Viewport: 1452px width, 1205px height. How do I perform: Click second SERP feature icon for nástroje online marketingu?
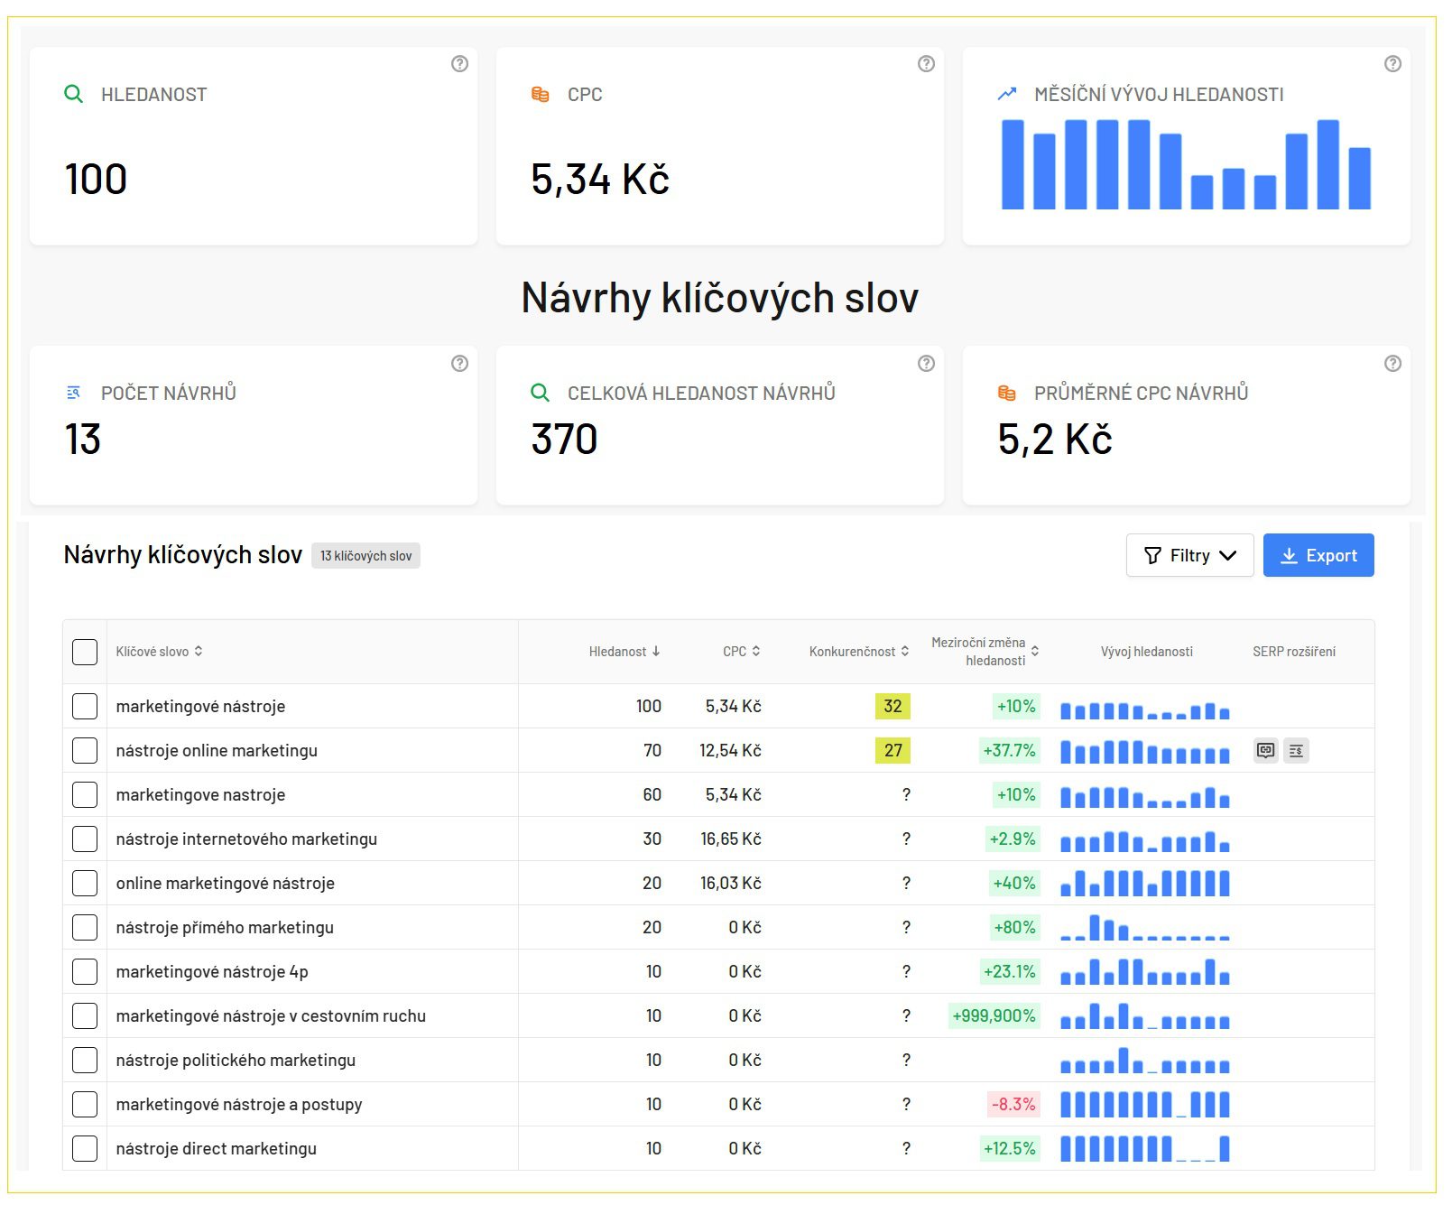point(1296,751)
